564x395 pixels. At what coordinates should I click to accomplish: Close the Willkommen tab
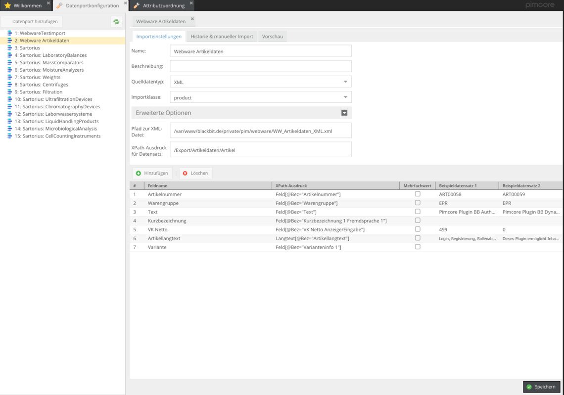48,3
